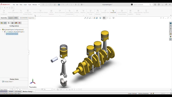The image size is (172, 97).
Task: Open Large Assembly Settings
Action: click(x=138, y=12)
